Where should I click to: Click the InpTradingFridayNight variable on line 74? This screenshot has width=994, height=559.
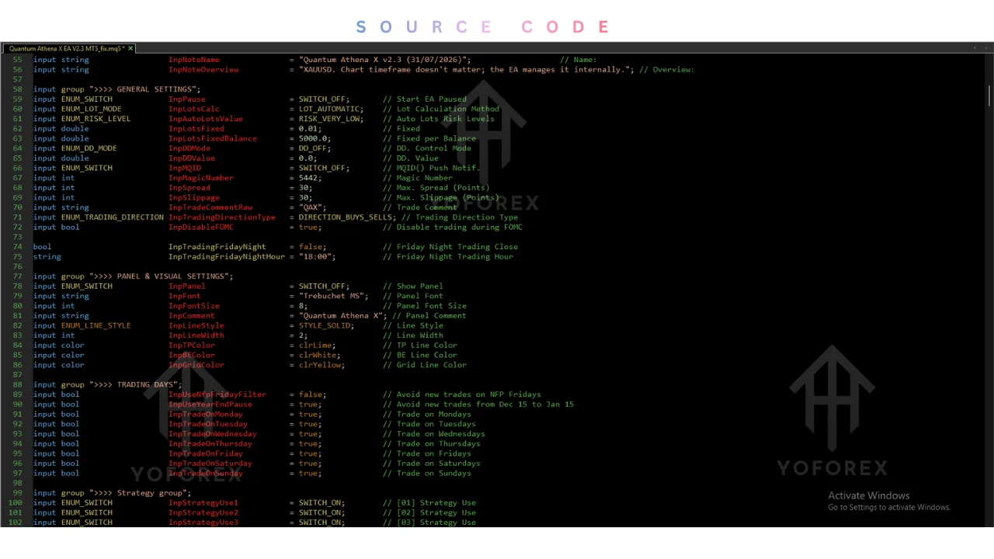(217, 247)
